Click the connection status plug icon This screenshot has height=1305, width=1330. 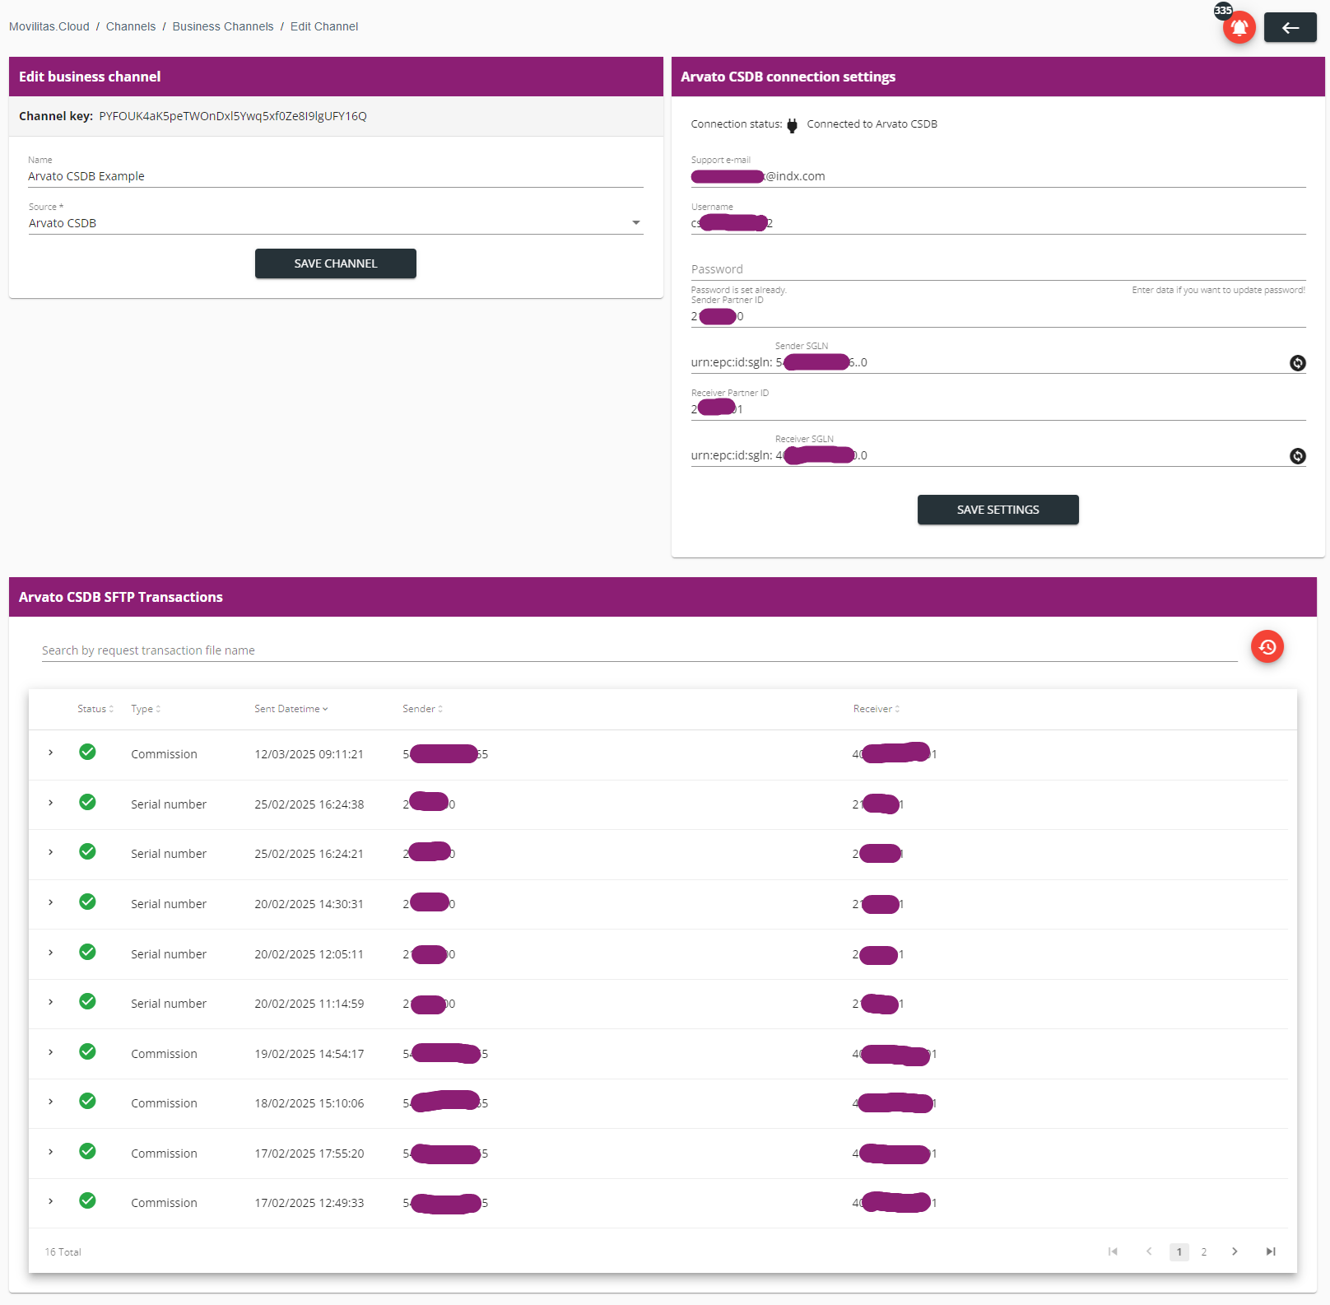pos(792,125)
